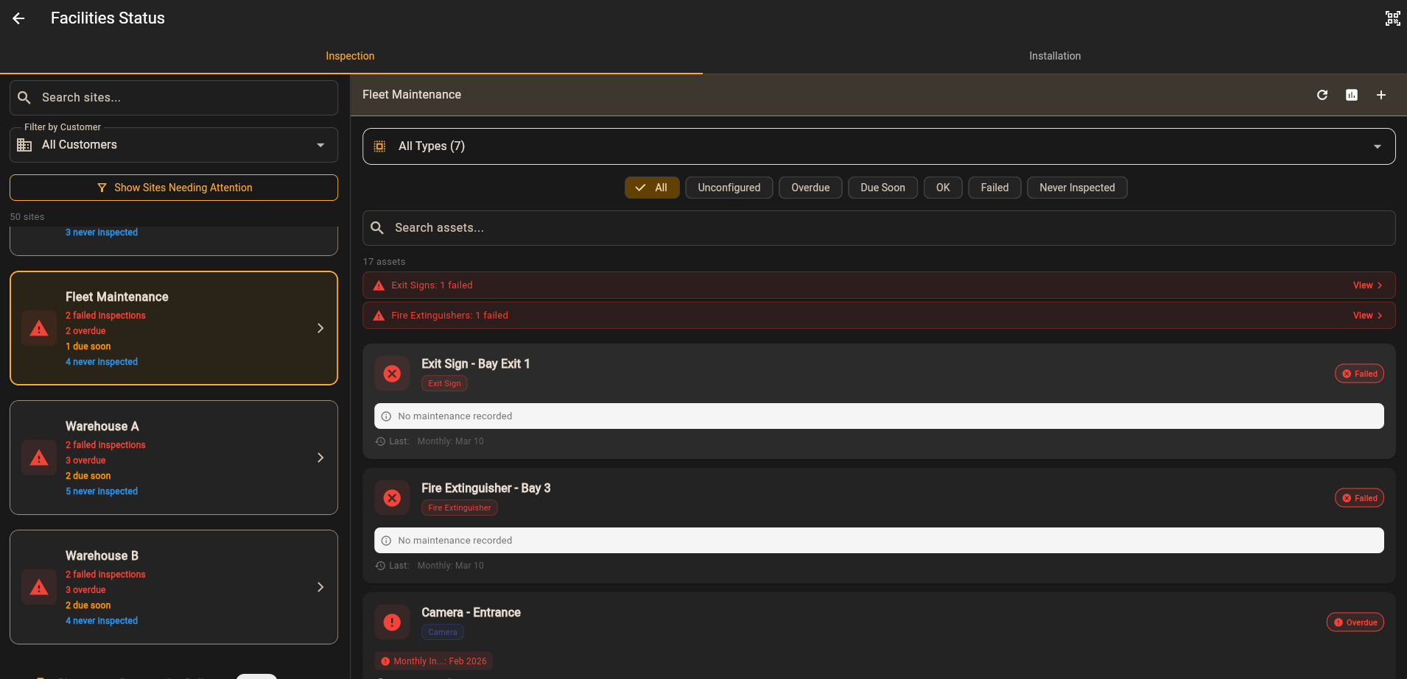Expand the Fleet Maintenance site chevron
1407x679 pixels.
pos(320,328)
